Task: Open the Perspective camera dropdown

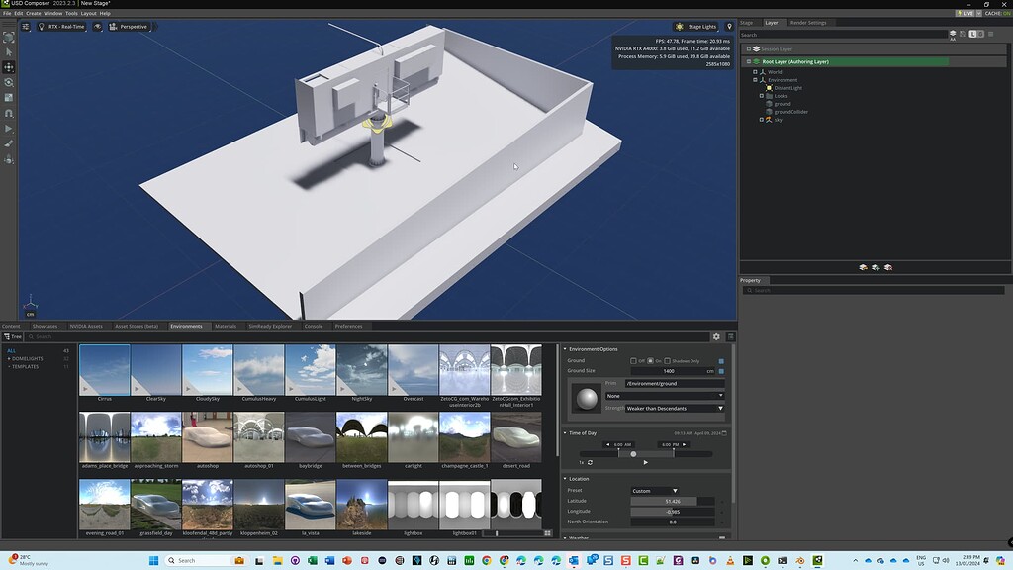Action: [129, 27]
